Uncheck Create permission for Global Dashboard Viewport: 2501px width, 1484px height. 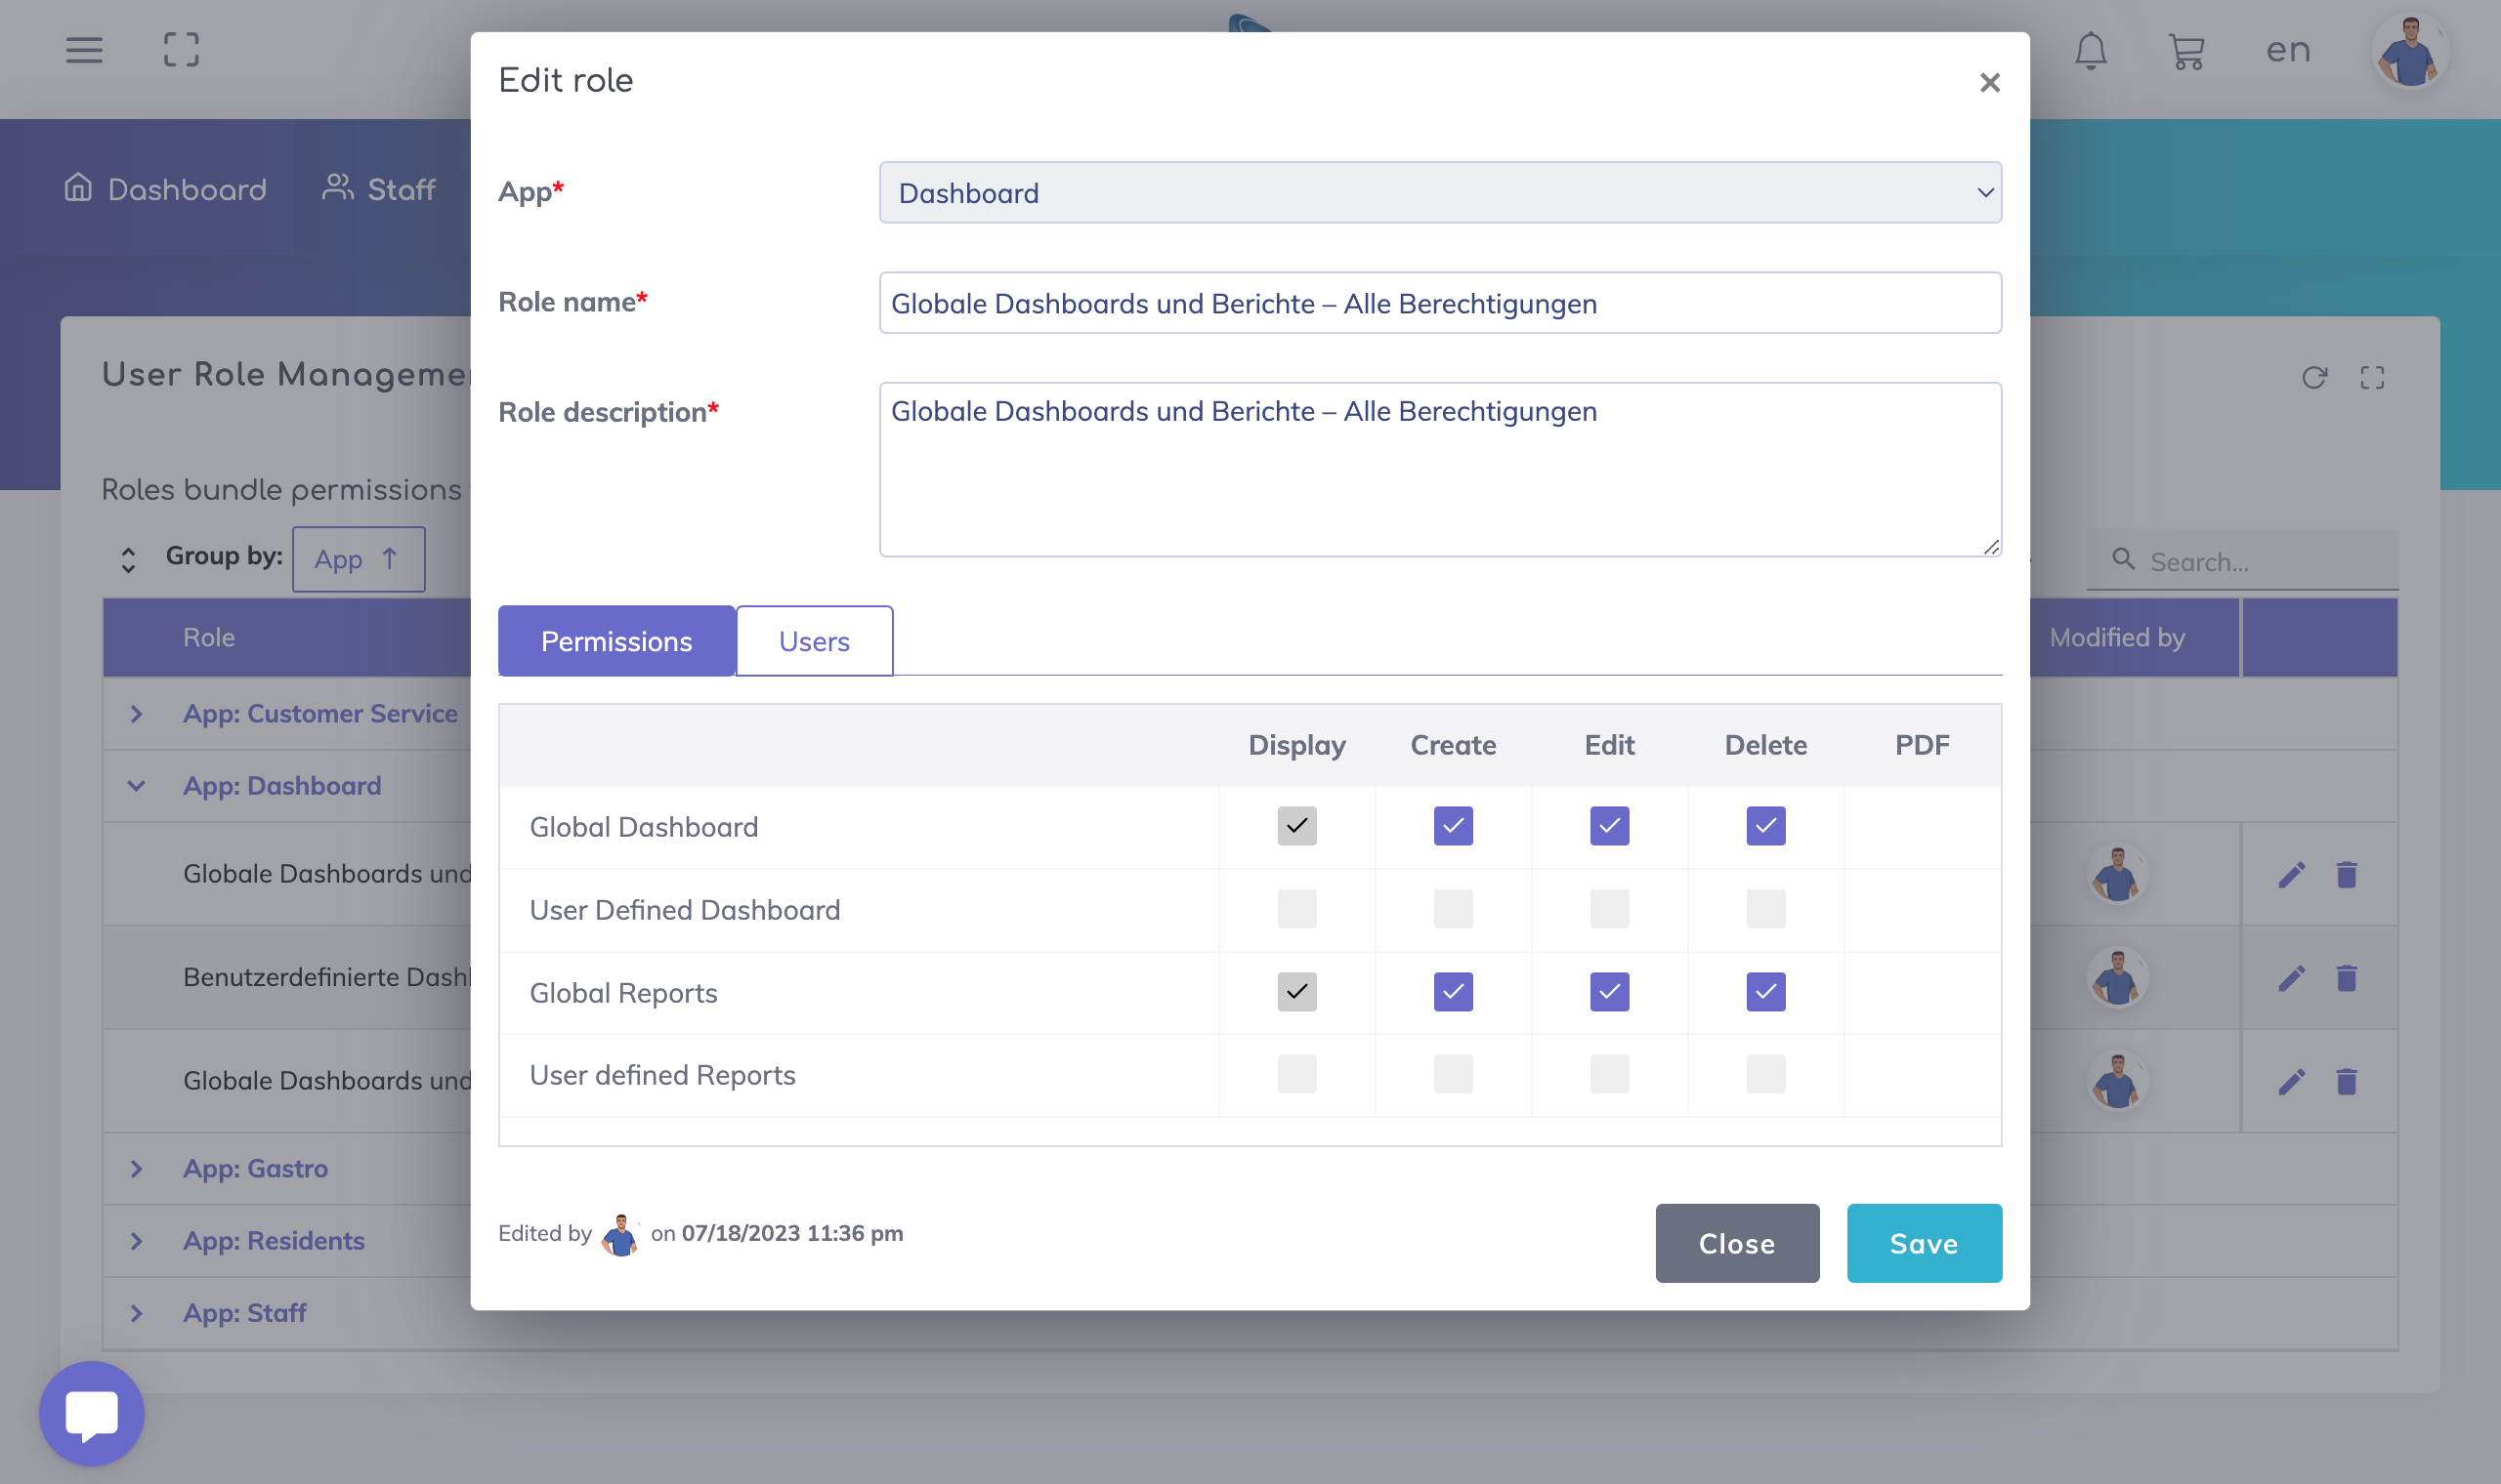(1453, 826)
